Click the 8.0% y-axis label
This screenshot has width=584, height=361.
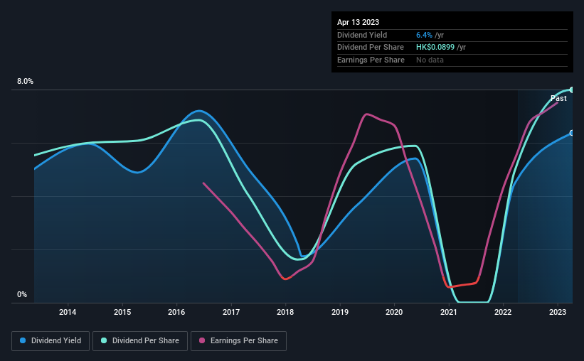[25, 82]
